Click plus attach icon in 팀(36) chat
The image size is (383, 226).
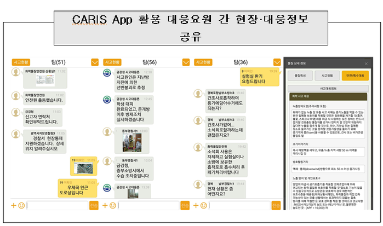click(196, 206)
